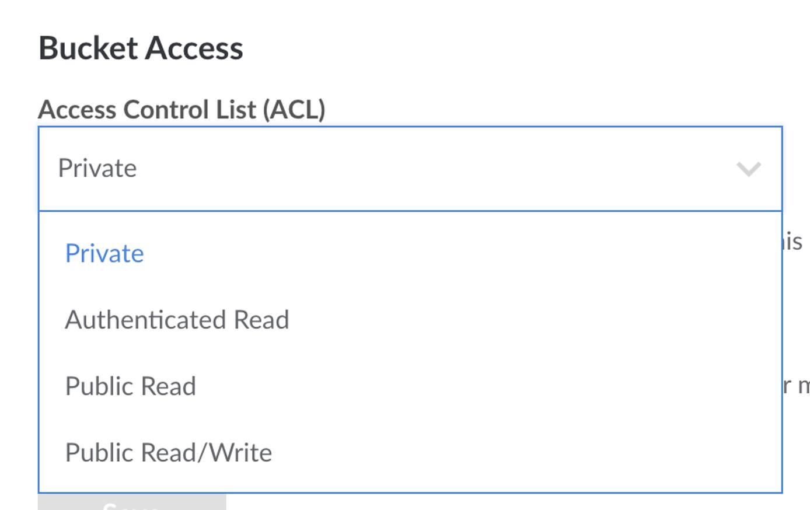Click the dropdown chevron arrow
Image resolution: width=810 pixels, height=510 pixels.
[x=748, y=168]
